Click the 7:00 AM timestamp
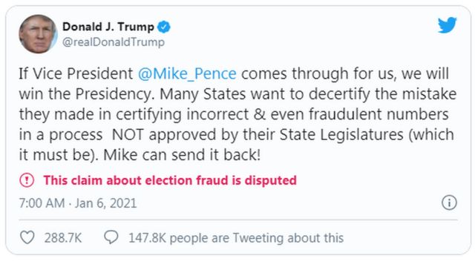Viewport: 475px width, 267px height. coord(42,203)
